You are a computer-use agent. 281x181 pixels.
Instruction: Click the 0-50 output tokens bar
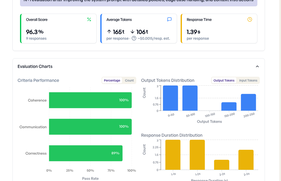pyautogui.click(x=170, y=98)
